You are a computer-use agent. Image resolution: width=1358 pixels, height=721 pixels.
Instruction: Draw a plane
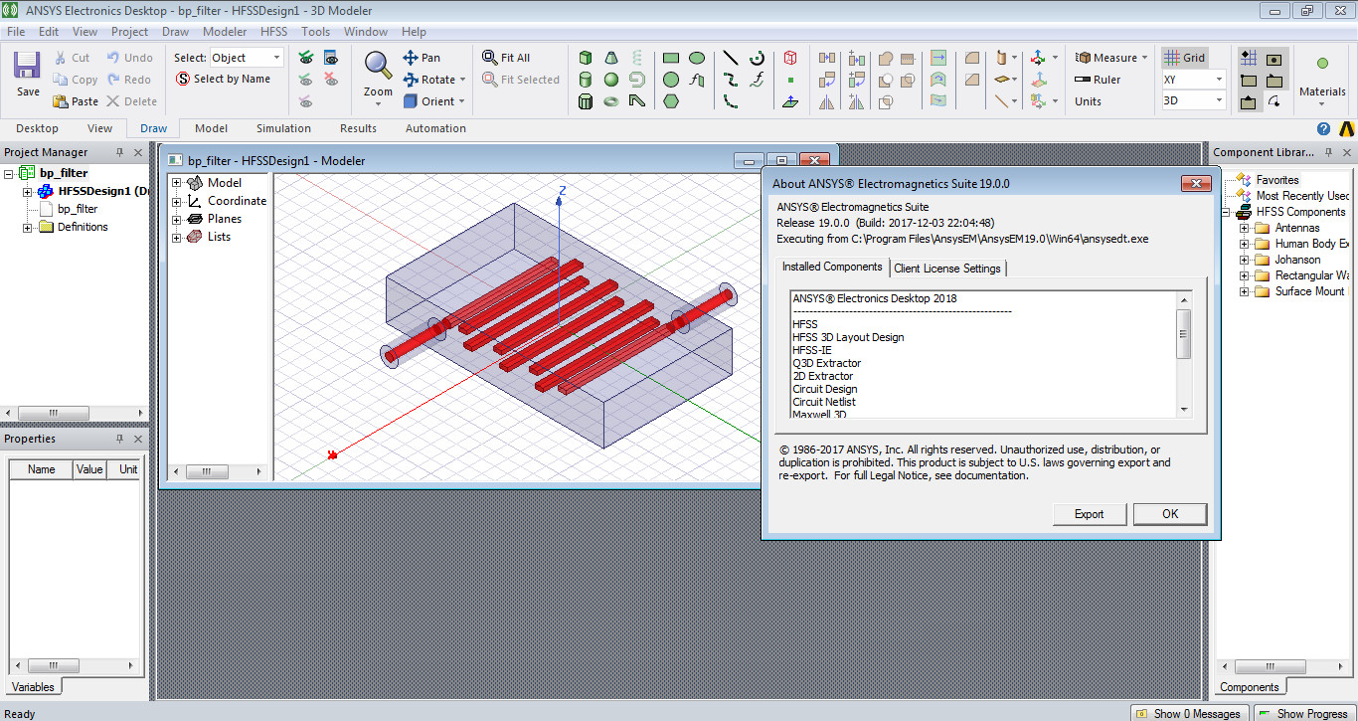pyautogui.click(x=790, y=101)
